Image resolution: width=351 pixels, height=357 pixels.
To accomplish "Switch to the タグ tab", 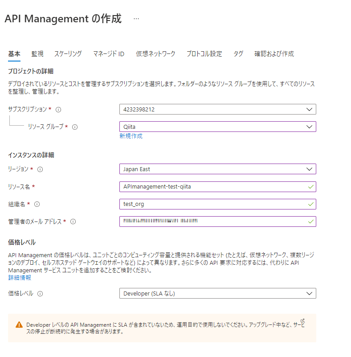I will 238,54.
